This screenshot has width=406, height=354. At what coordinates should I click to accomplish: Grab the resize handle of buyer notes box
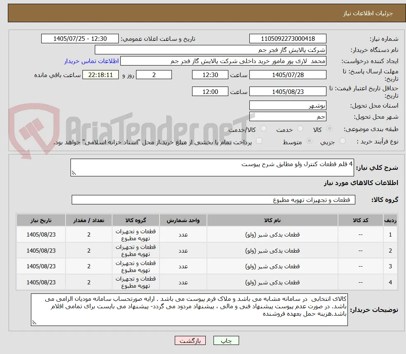coord(34,322)
